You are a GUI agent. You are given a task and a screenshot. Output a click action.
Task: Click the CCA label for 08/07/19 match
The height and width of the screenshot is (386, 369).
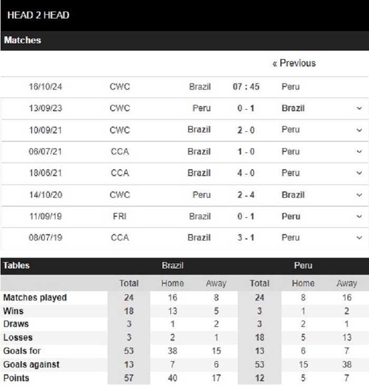(x=120, y=238)
